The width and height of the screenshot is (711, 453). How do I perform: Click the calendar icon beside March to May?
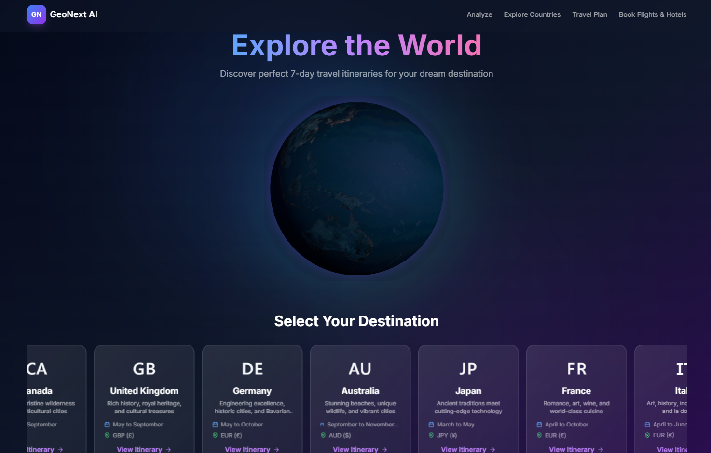[431, 425]
